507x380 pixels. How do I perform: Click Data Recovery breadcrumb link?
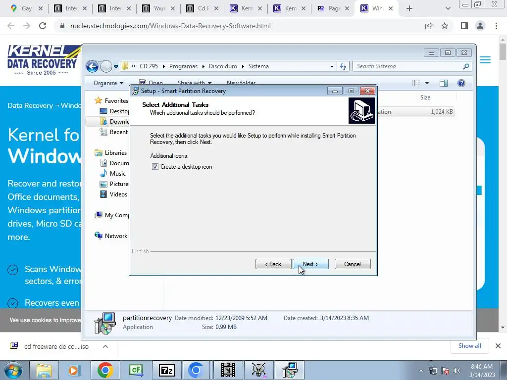point(30,106)
